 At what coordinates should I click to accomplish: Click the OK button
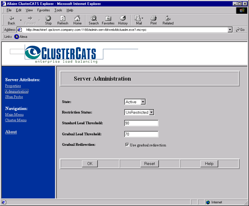[90, 164]
